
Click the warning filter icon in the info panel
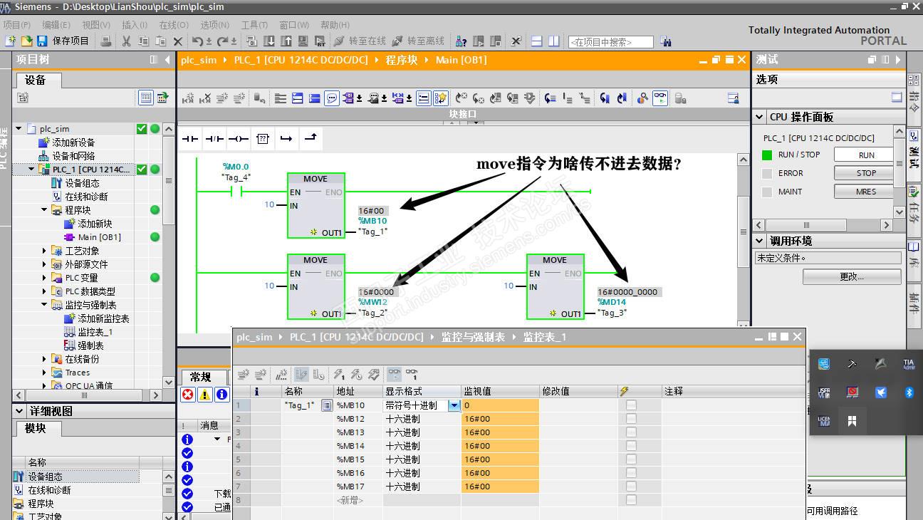tap(204, 395)
